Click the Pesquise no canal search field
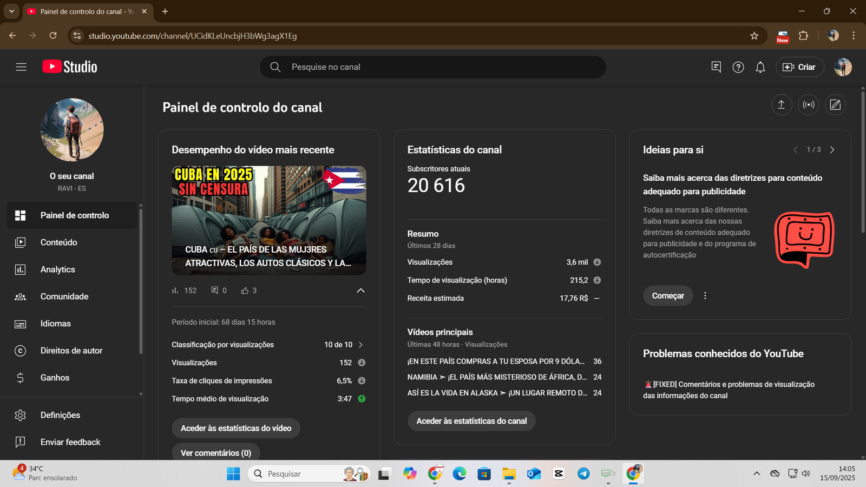The width and height of the screenshot is (866, 487). coord(433,67)
